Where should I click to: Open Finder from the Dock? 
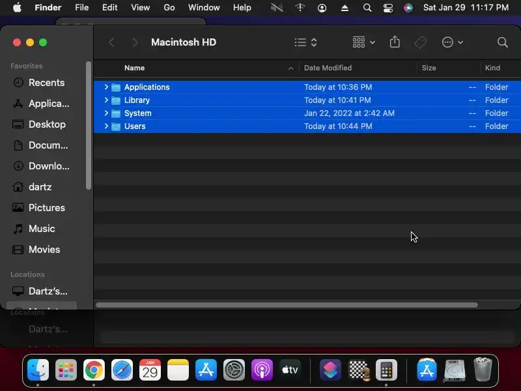[x=38, y=369]
